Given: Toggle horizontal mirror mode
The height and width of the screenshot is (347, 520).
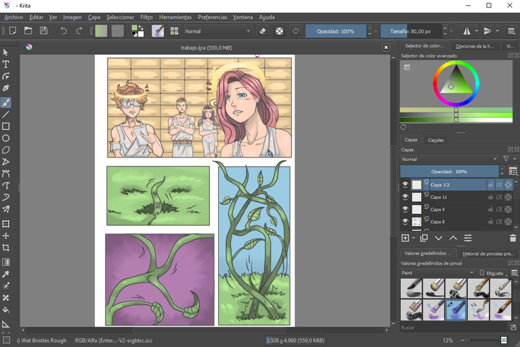Looking at the screenshot, I should click(467, 31).
